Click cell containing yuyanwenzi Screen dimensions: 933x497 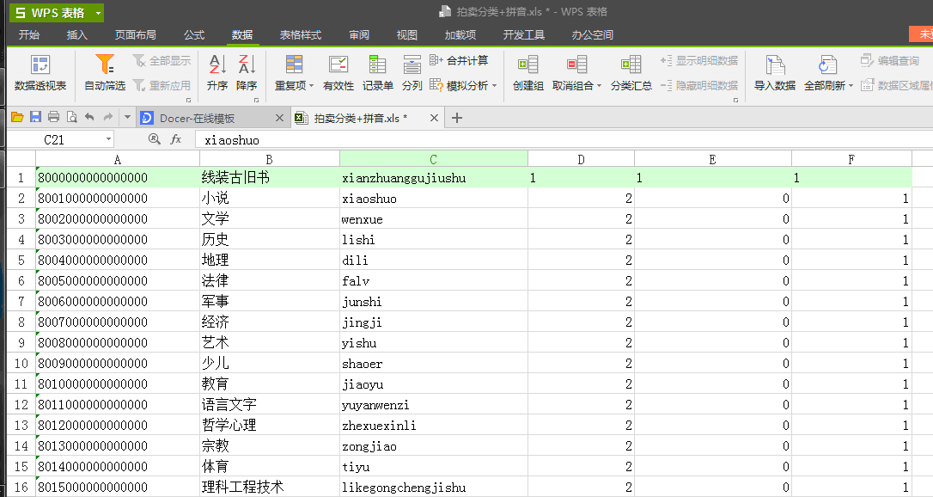(434, 405)
